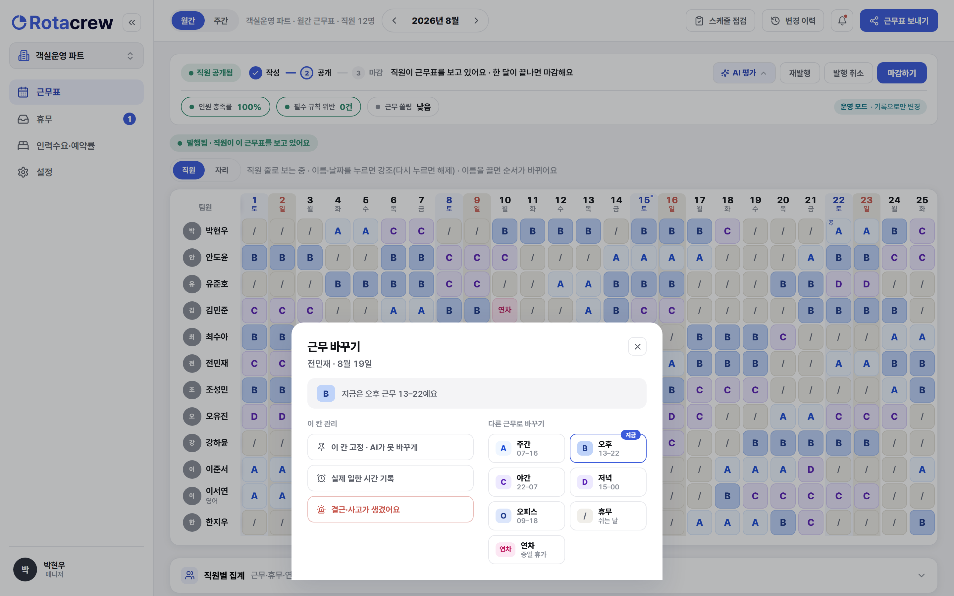This screenshot has width=954, height=596.
Task: Click 김민준's 연차 cell on the 10th
Action: [x=504, y=310]
